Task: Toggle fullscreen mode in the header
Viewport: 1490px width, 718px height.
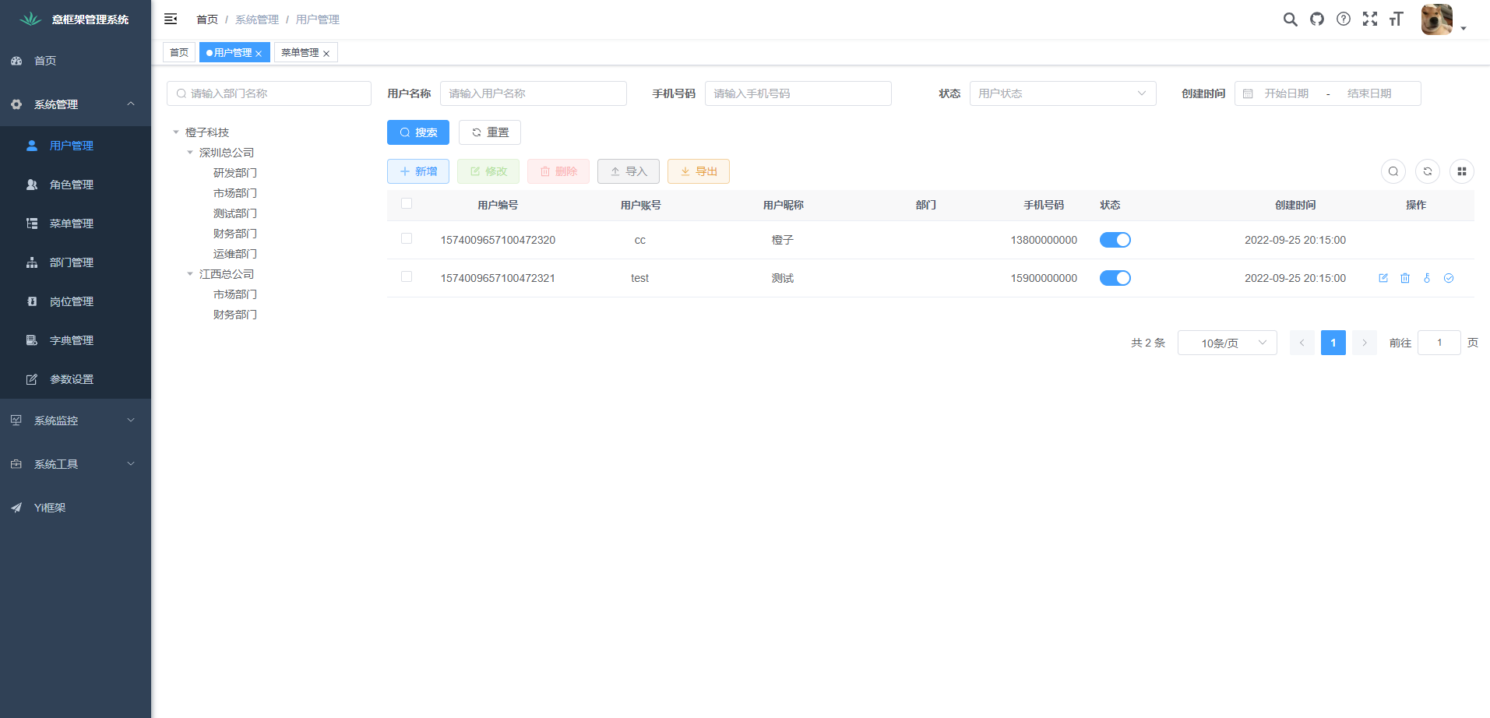Action: pos(1370,19)
